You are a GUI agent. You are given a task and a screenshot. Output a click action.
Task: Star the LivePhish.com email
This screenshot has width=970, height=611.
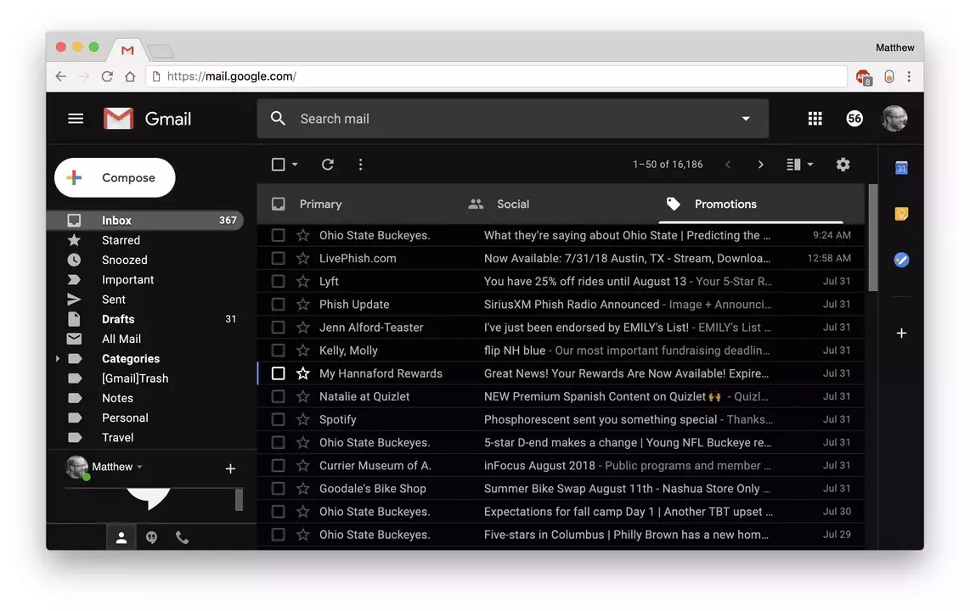pyautogui.click(x=302, y=258)
